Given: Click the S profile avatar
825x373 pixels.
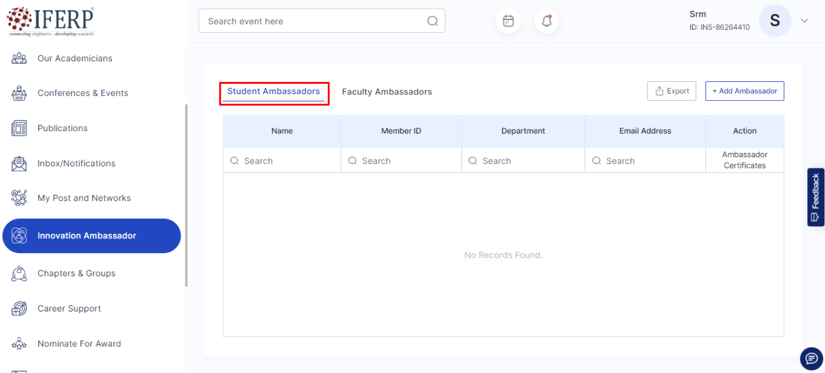Looking at the screenshot, I should (x=775, y=21).
